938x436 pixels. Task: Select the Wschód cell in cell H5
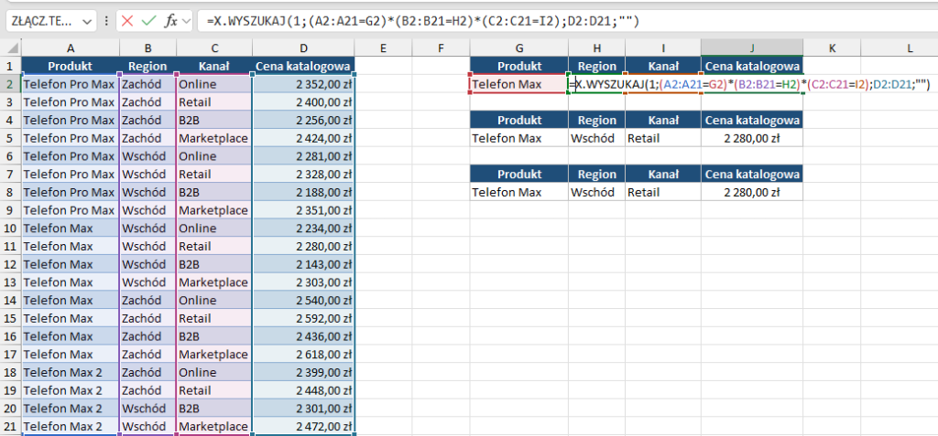click(x=596, y=138)
